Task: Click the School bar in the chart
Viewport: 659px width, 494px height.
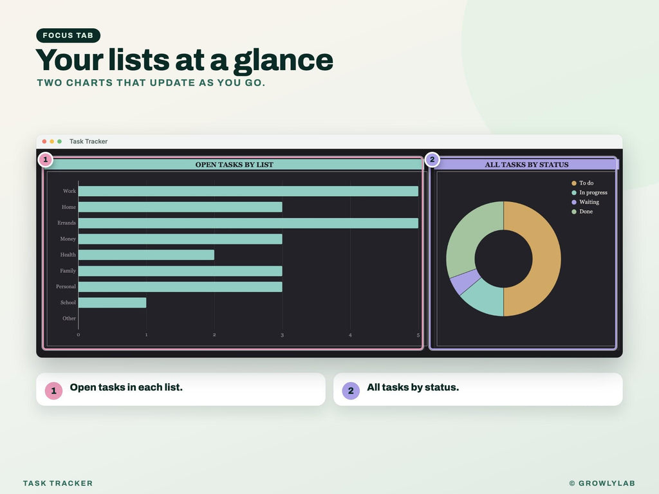Action: tap(112, 302)
